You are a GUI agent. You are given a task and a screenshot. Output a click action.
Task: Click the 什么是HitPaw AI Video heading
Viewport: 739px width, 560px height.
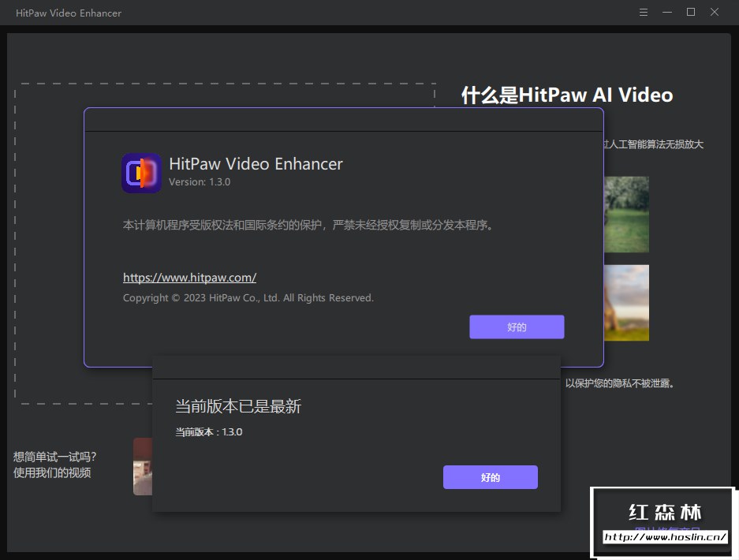[x=567, y=95]
